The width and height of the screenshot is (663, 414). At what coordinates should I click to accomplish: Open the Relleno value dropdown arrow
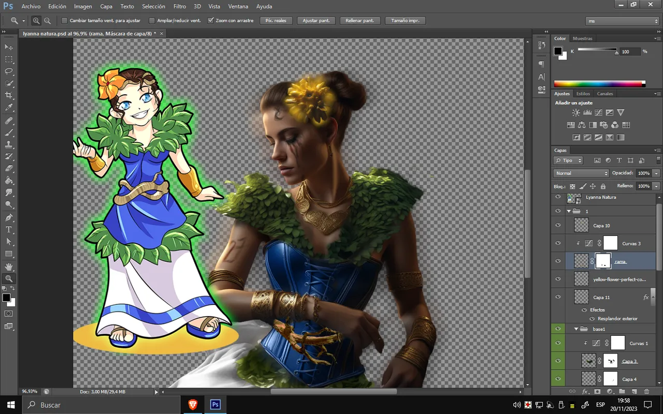pyautogui.click(x=656, y=186)
